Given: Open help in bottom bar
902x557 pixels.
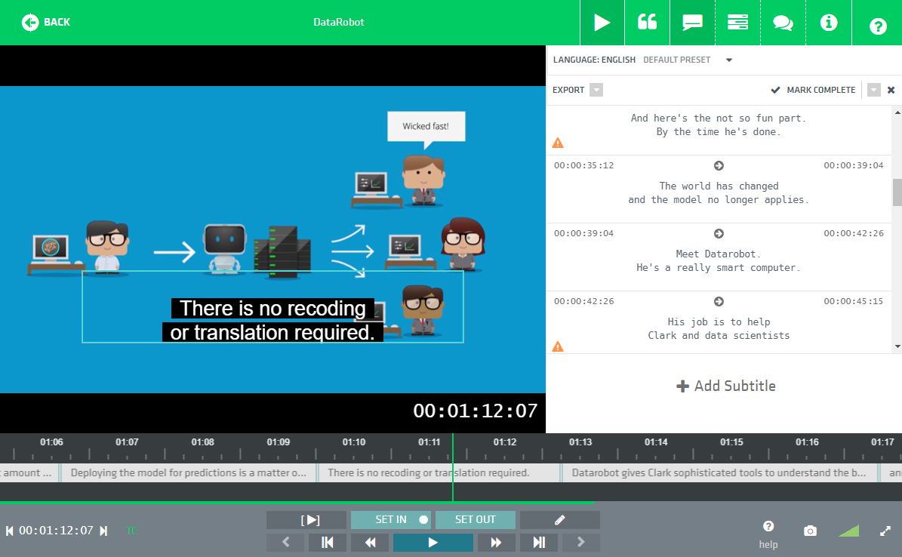Looking at the screenshot, I should (x=768, y=534).
